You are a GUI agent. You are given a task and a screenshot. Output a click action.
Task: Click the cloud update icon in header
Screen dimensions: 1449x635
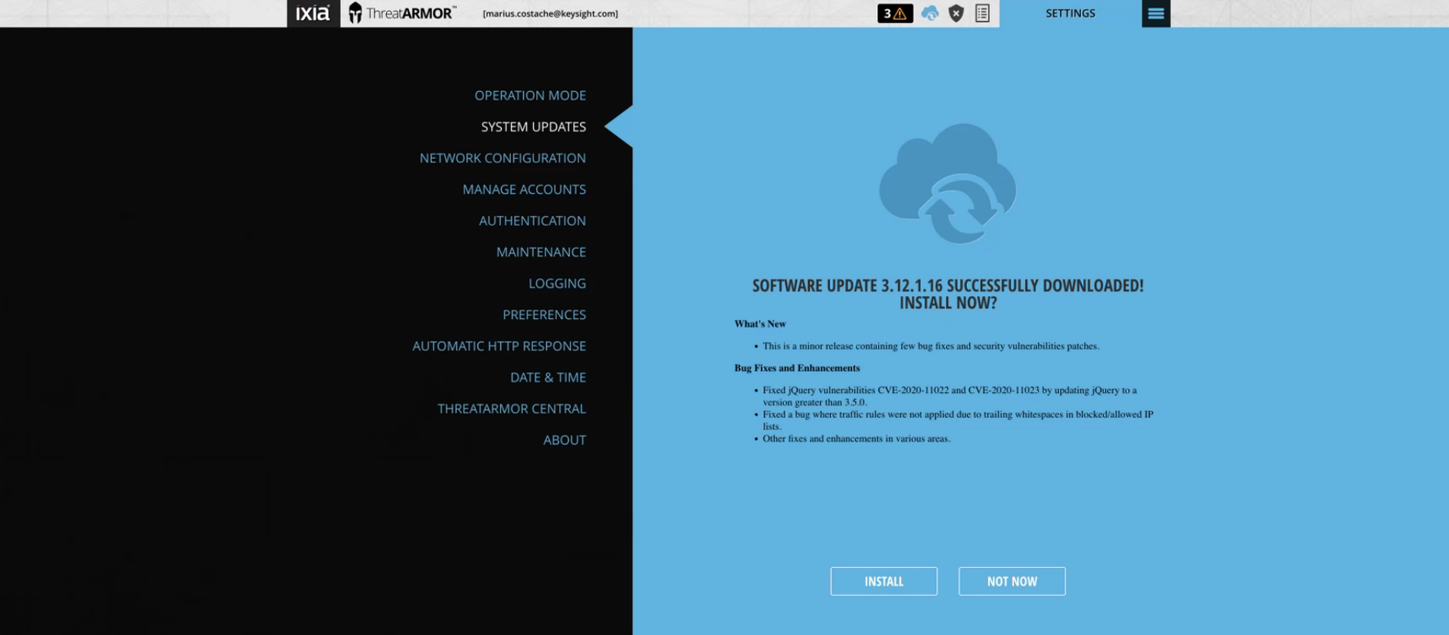click(x=930, y=13)
